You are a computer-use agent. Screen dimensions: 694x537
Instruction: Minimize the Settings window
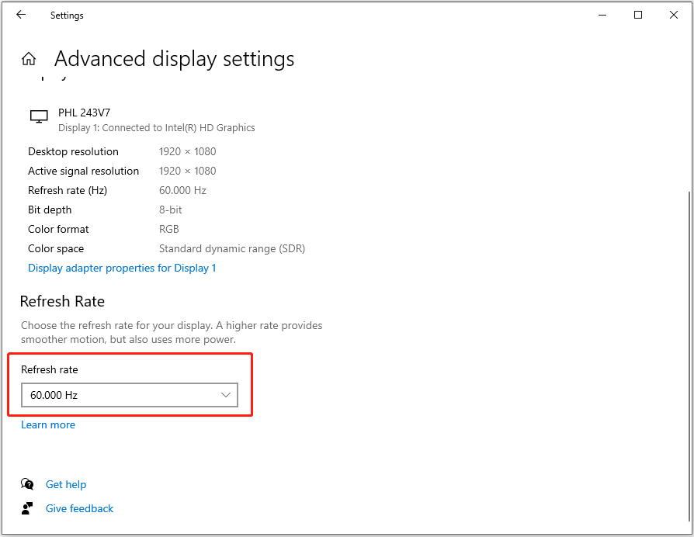602,15
